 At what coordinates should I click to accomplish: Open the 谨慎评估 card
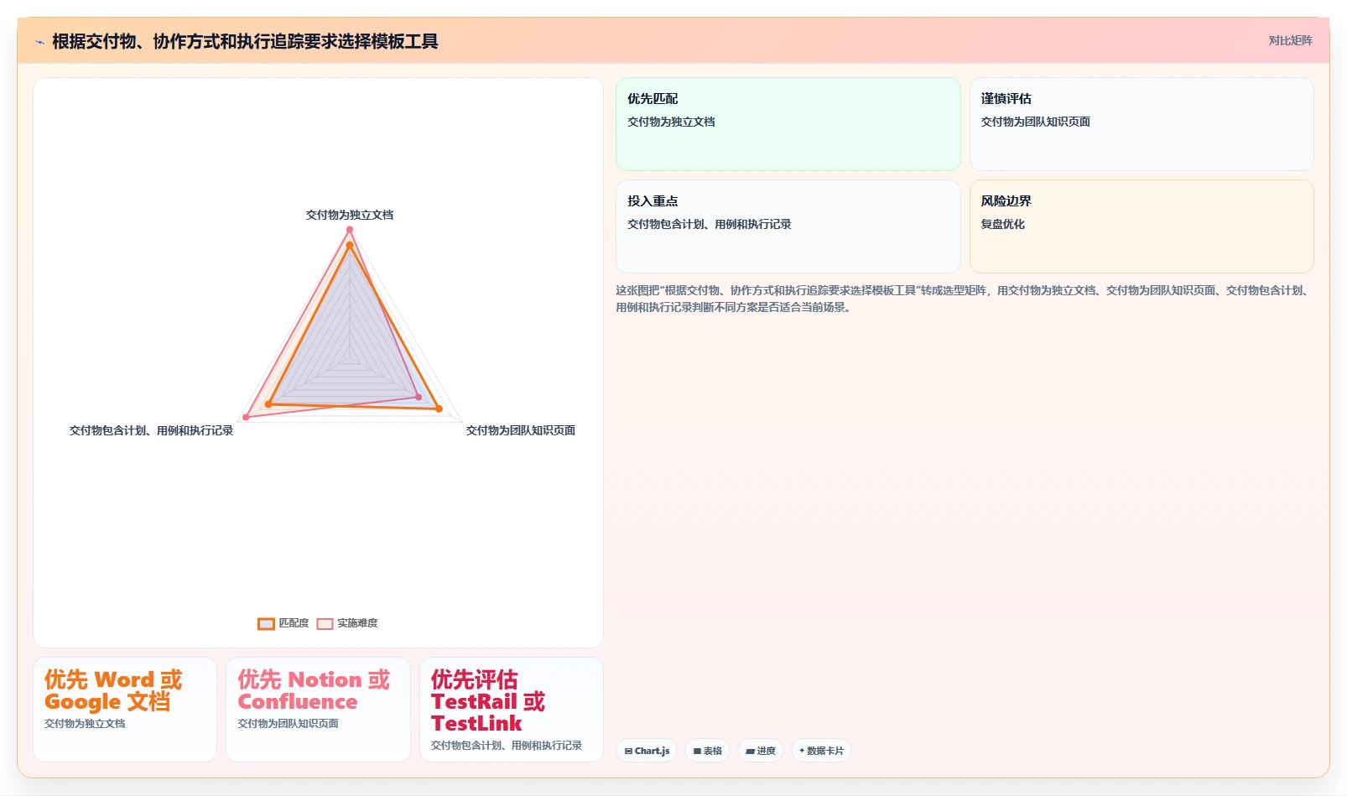[1142, 124]
